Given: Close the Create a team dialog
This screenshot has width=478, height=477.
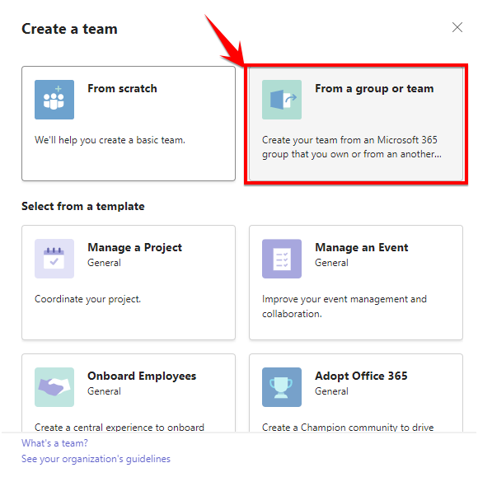Looking at the screenshot, I should click(457, 27).
